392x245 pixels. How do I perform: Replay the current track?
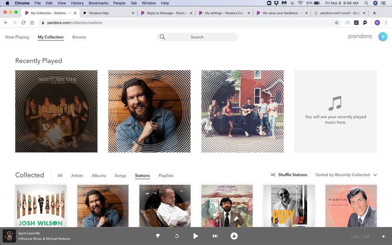click(x=176, y=236)
